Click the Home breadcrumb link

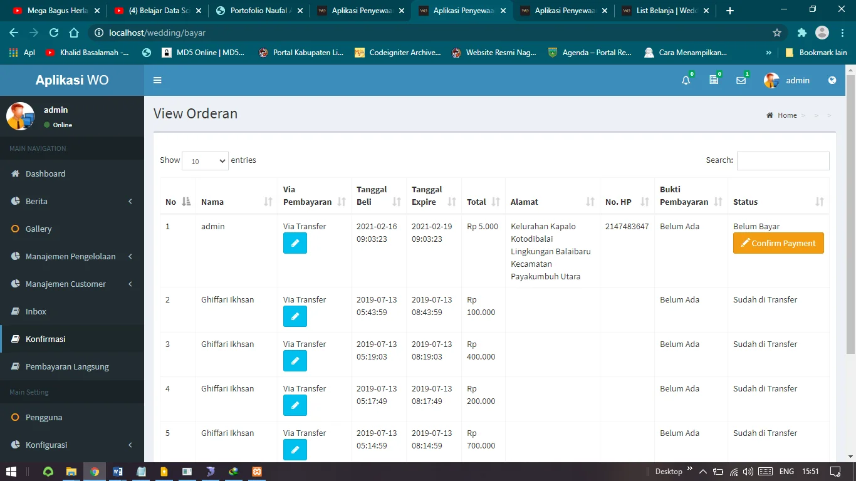782,115
